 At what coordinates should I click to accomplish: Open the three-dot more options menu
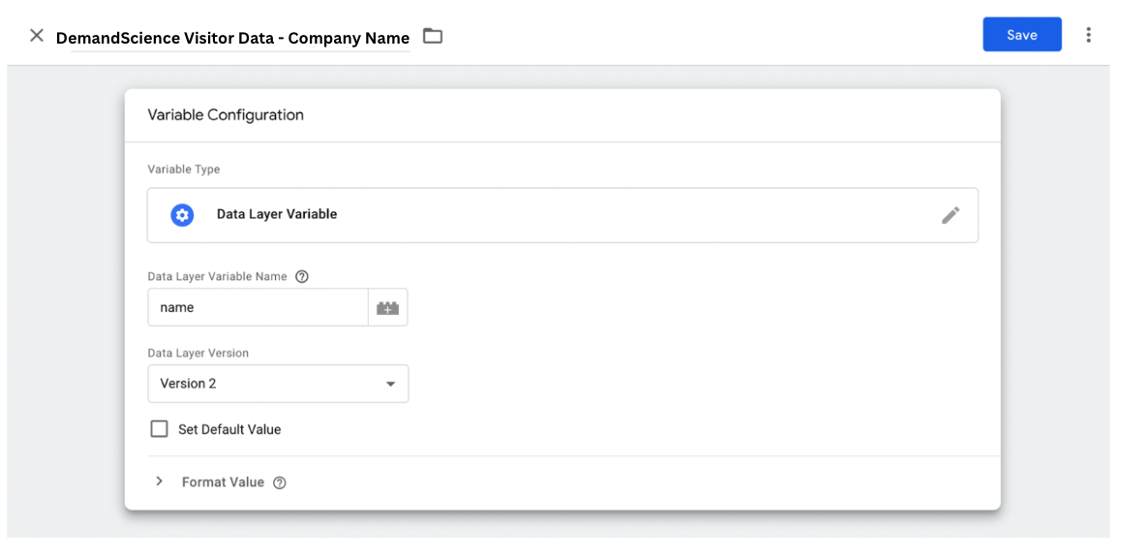click(1088, 35)
